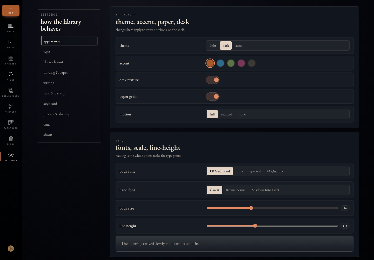The height and width of the screenshot is (260, 374).
Task: Choose the auto theme option
Action: 238,45
